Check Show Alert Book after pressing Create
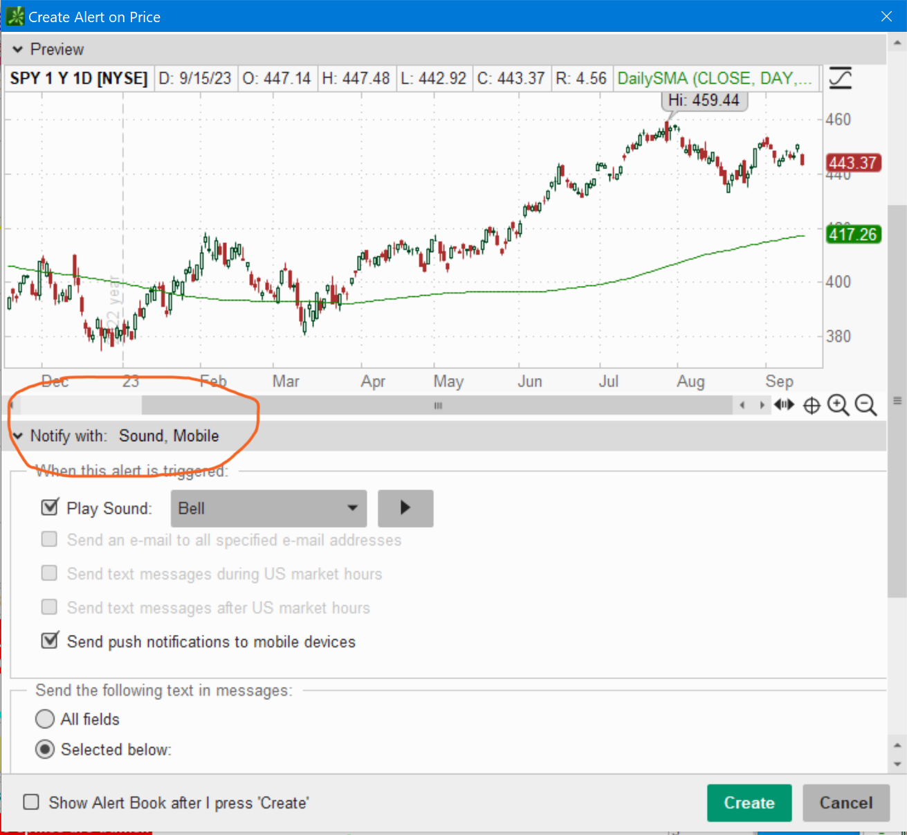The width and height of the screenshot is (907, 835). (31, 802)
